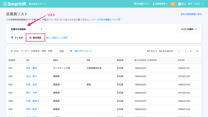Click the 1990/01/04 birth date cell
208x117 pixels.
click(184, 109)
